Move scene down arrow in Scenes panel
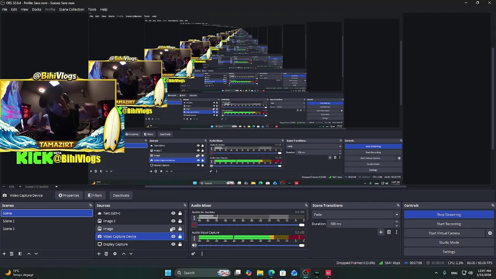 click(x=36, y=254)
